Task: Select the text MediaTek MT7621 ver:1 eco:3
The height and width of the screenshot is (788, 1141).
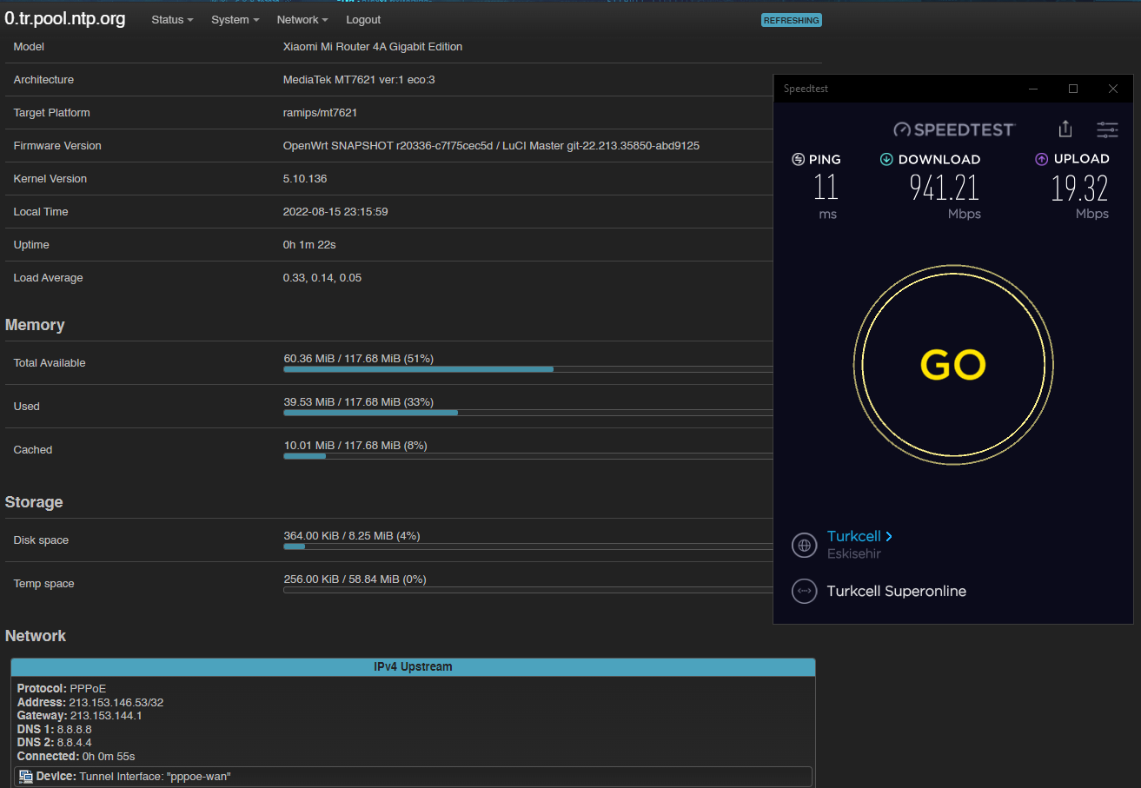Action: 359,80
